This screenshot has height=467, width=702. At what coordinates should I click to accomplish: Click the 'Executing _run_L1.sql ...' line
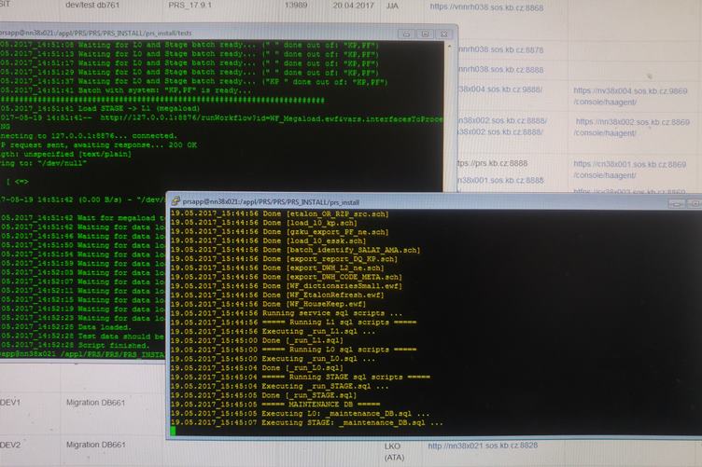(273, 331)
